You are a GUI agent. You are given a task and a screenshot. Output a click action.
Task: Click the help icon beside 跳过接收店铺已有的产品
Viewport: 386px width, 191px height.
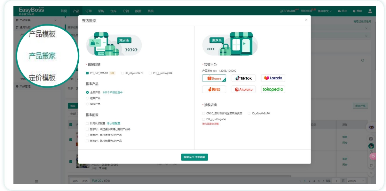[x=129, y=129]
